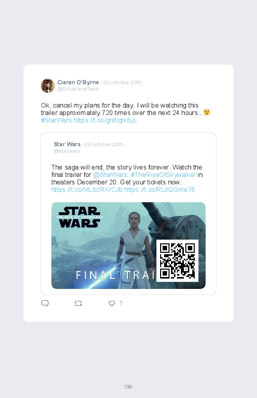Click the reply speech bubble icon

(45, 303)
